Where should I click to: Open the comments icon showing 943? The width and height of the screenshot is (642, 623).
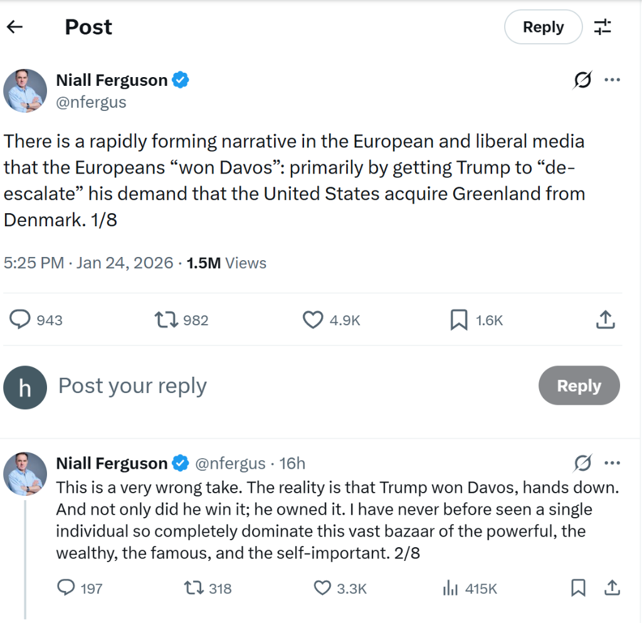click(20, 320)
